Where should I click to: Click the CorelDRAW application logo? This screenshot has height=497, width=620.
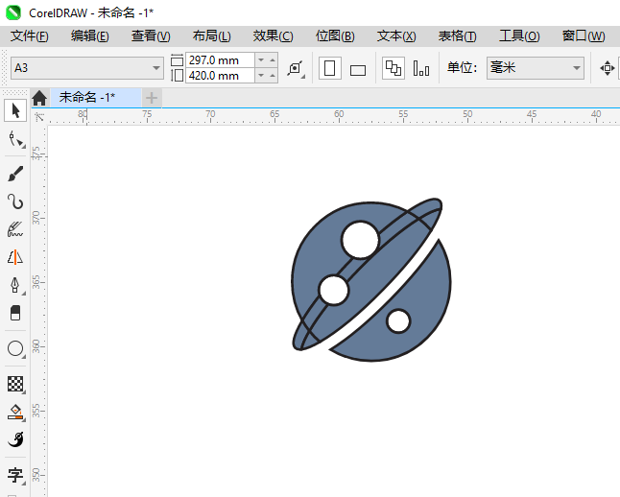point(13,12)
